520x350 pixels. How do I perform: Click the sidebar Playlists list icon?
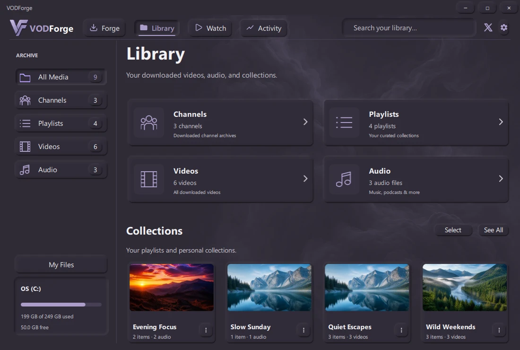[x=25, y=123]
